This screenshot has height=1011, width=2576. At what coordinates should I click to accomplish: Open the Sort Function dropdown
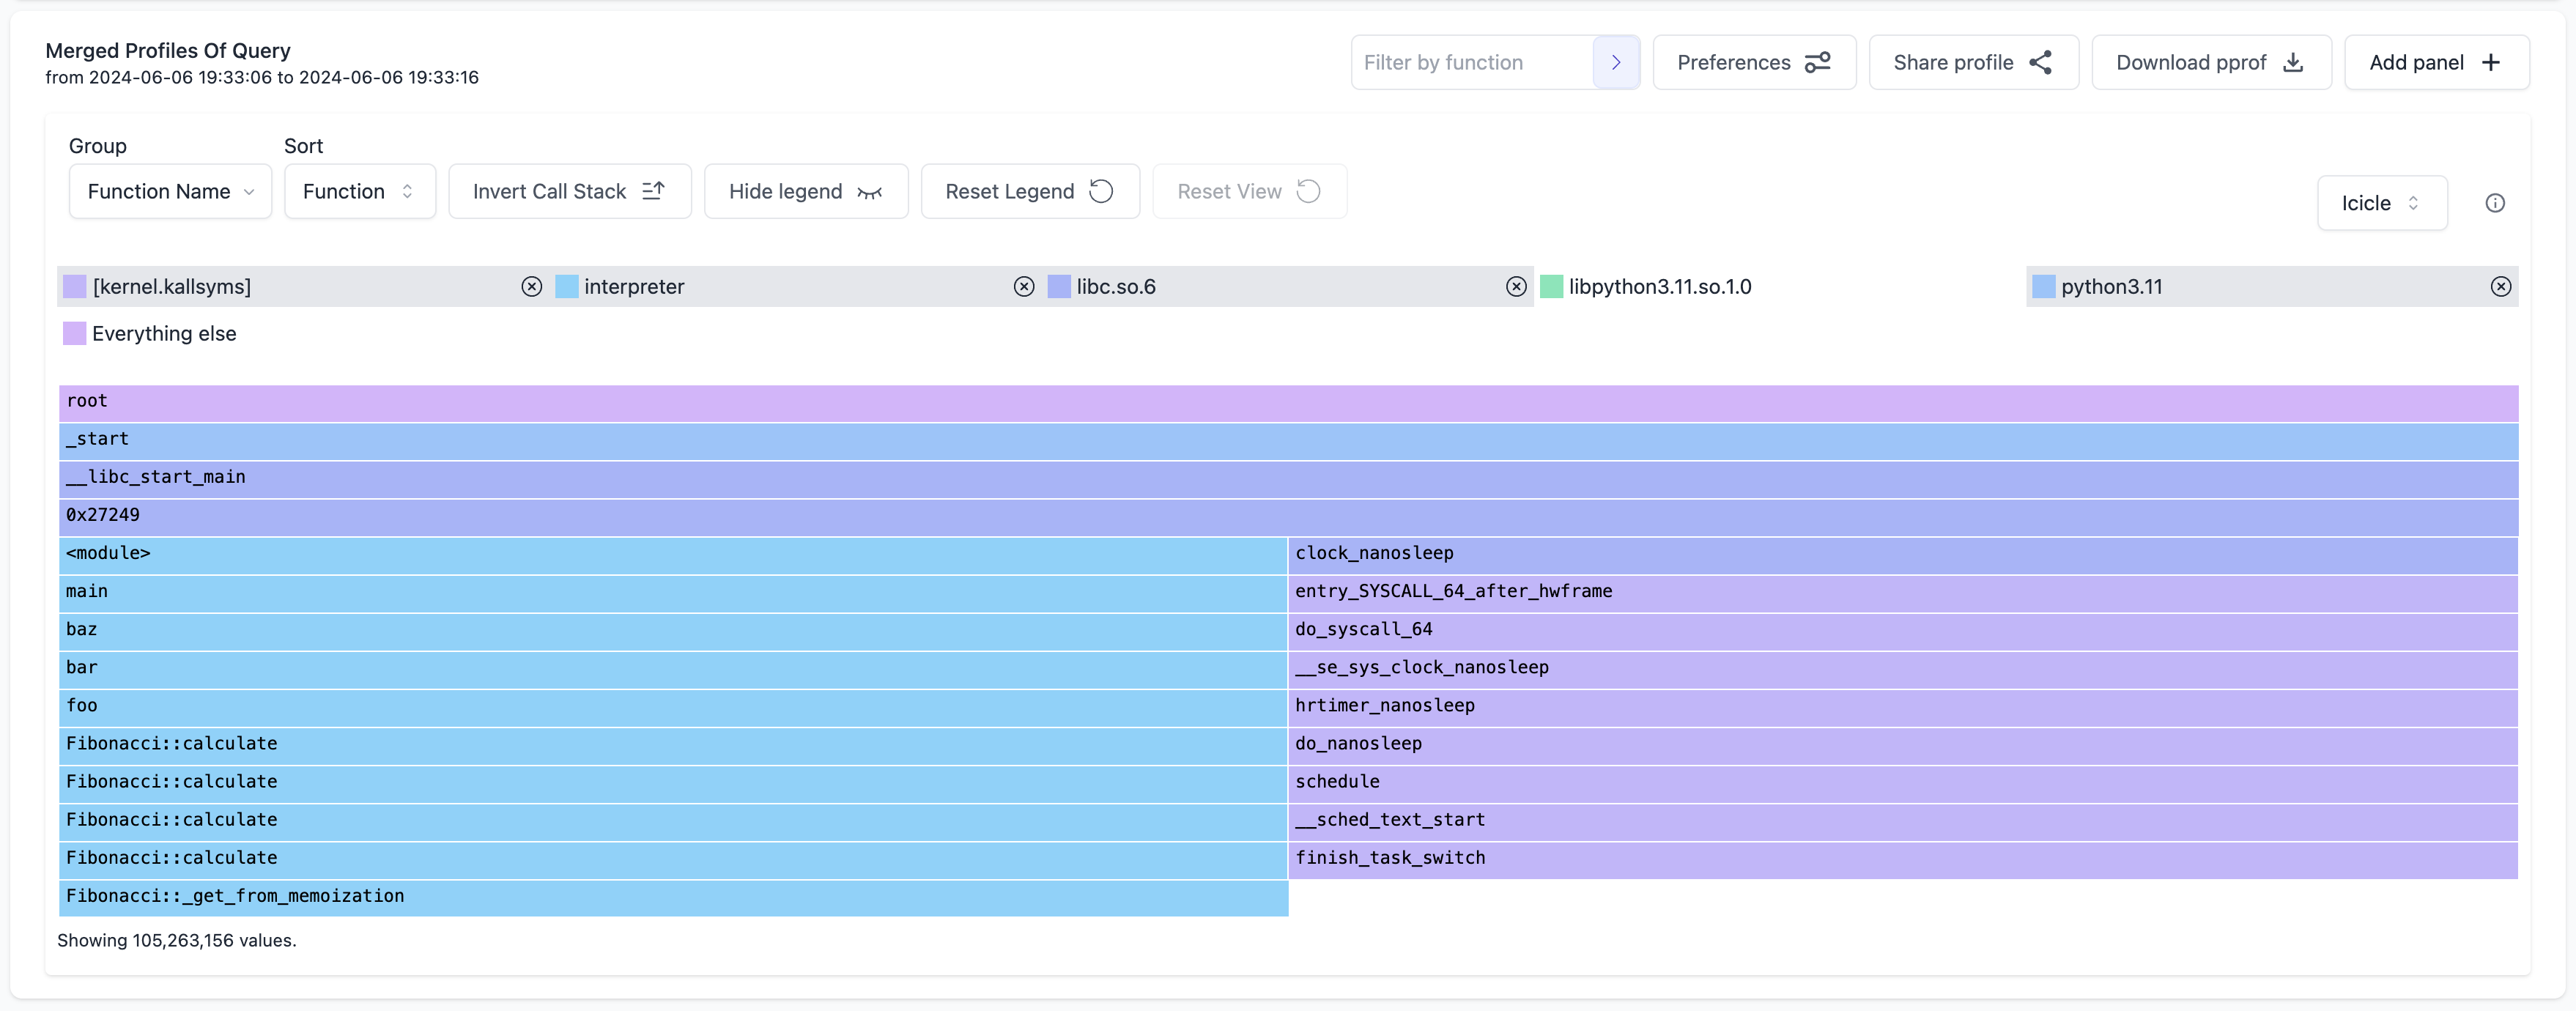coord(359,191)
